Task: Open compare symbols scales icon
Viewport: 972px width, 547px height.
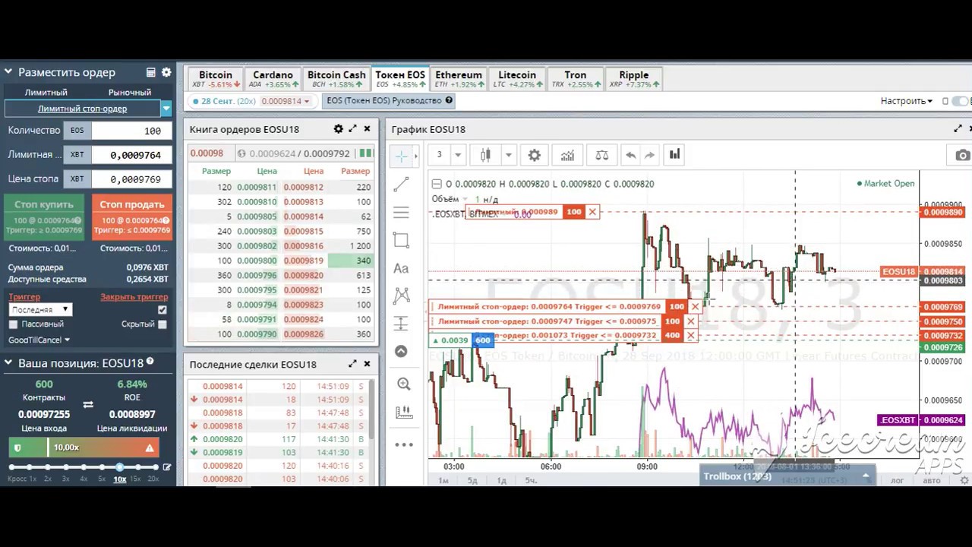Action: (x=601, y=155)
